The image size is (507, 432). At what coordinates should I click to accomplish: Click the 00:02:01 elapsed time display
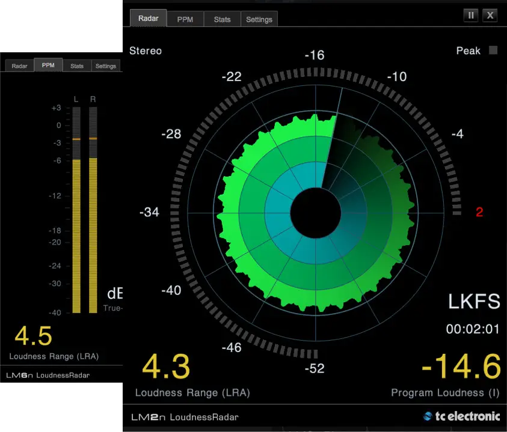(x=473, y=329)
